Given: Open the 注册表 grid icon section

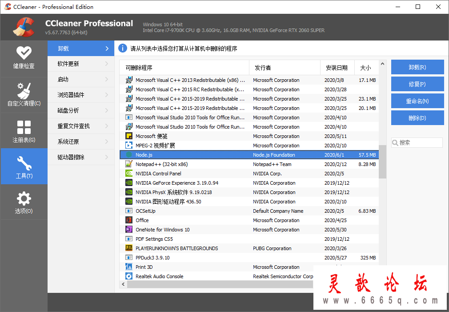Looking at the screenshot, I should 24,131.
